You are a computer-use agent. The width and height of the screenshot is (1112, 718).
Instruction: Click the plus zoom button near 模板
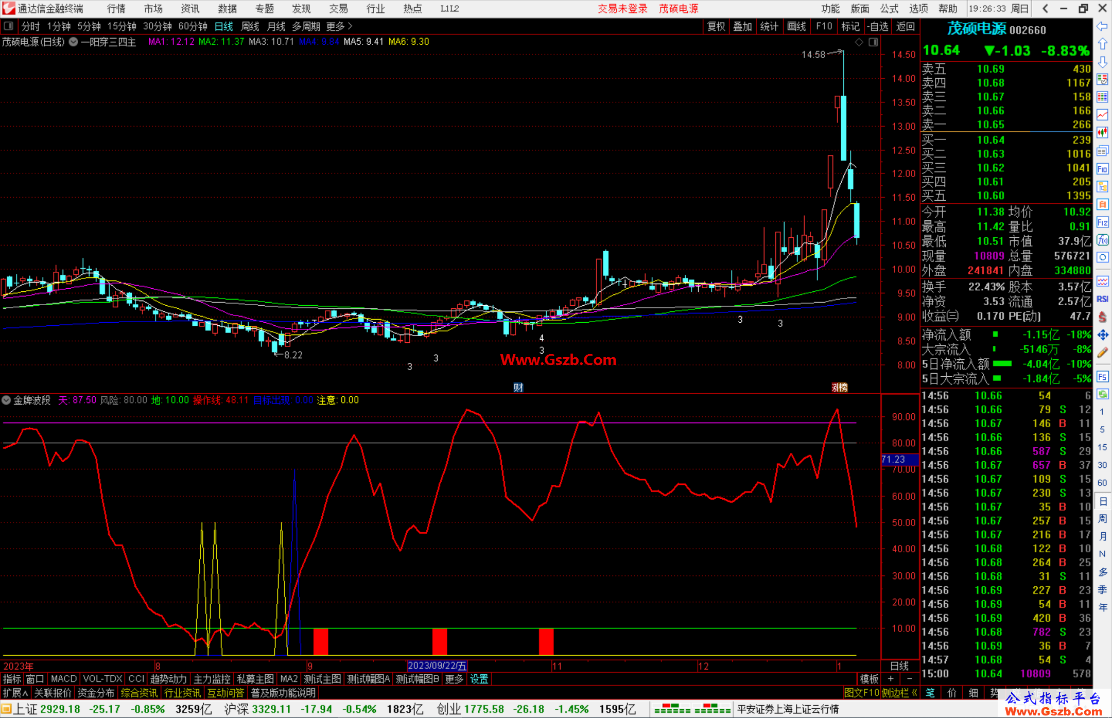click(891, 679)
